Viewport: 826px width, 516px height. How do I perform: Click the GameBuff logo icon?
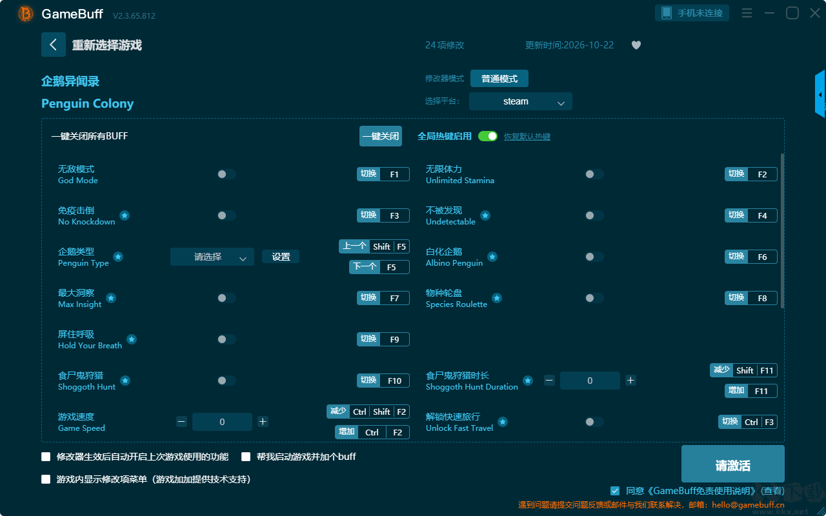(x=26, y=14)
